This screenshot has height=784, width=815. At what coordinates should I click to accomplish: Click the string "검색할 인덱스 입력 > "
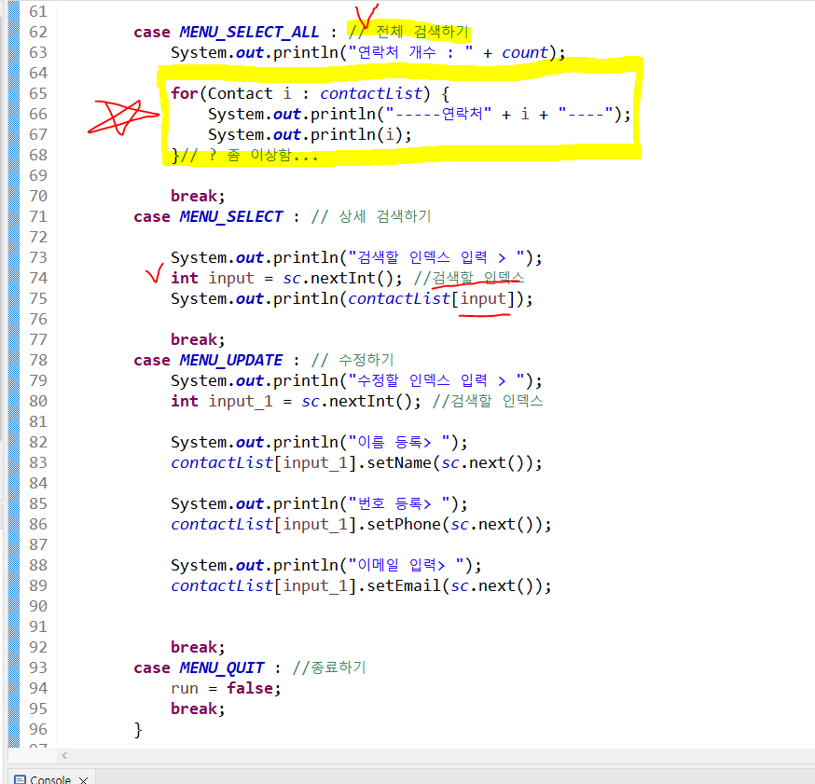pos(436,257)
